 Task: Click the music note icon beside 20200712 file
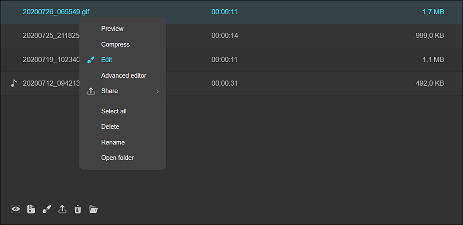[x=13, y=83]
